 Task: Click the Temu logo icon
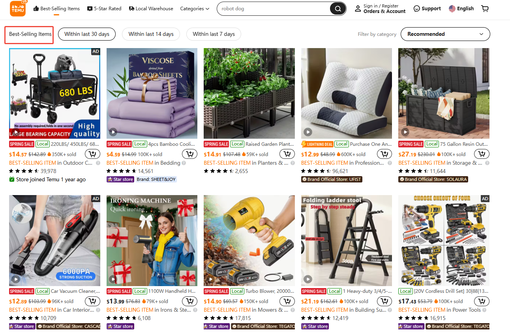tap(18, 8)
